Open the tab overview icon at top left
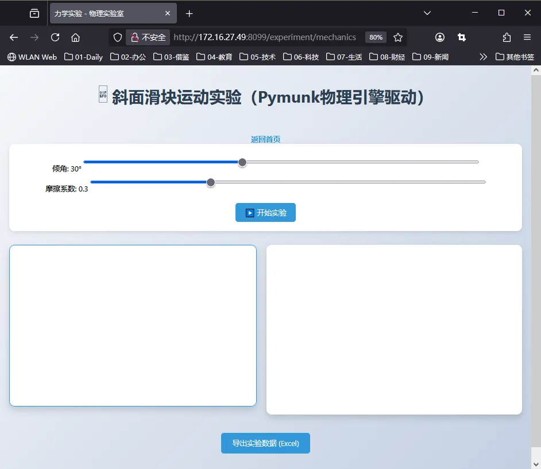541x469 pixels. pos(34,13)
